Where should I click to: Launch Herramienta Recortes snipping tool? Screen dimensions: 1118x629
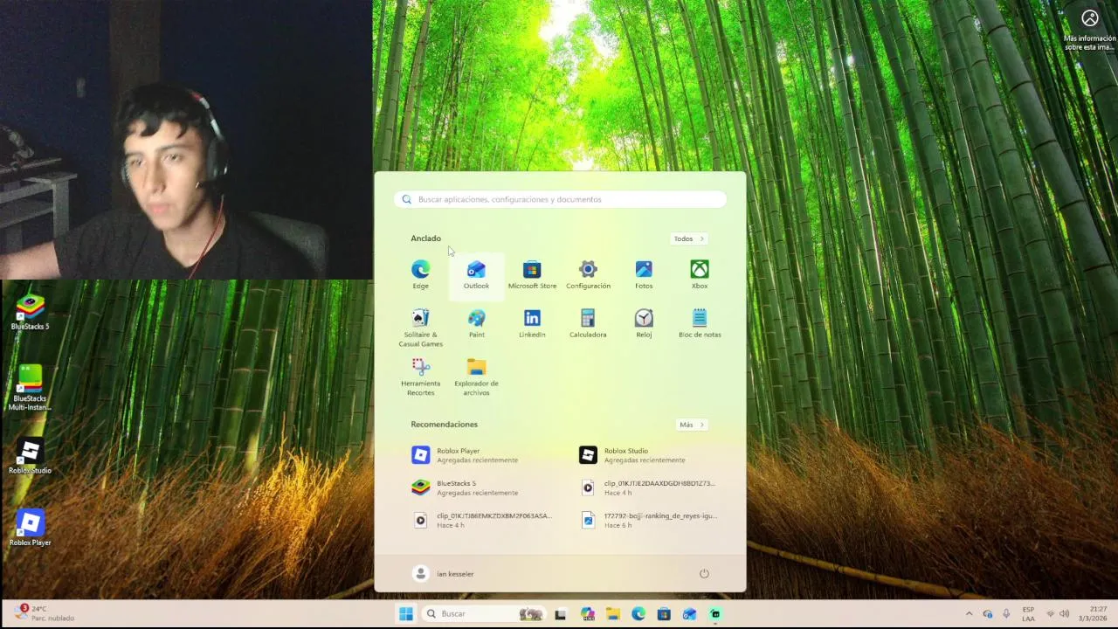tap(420, 377)
